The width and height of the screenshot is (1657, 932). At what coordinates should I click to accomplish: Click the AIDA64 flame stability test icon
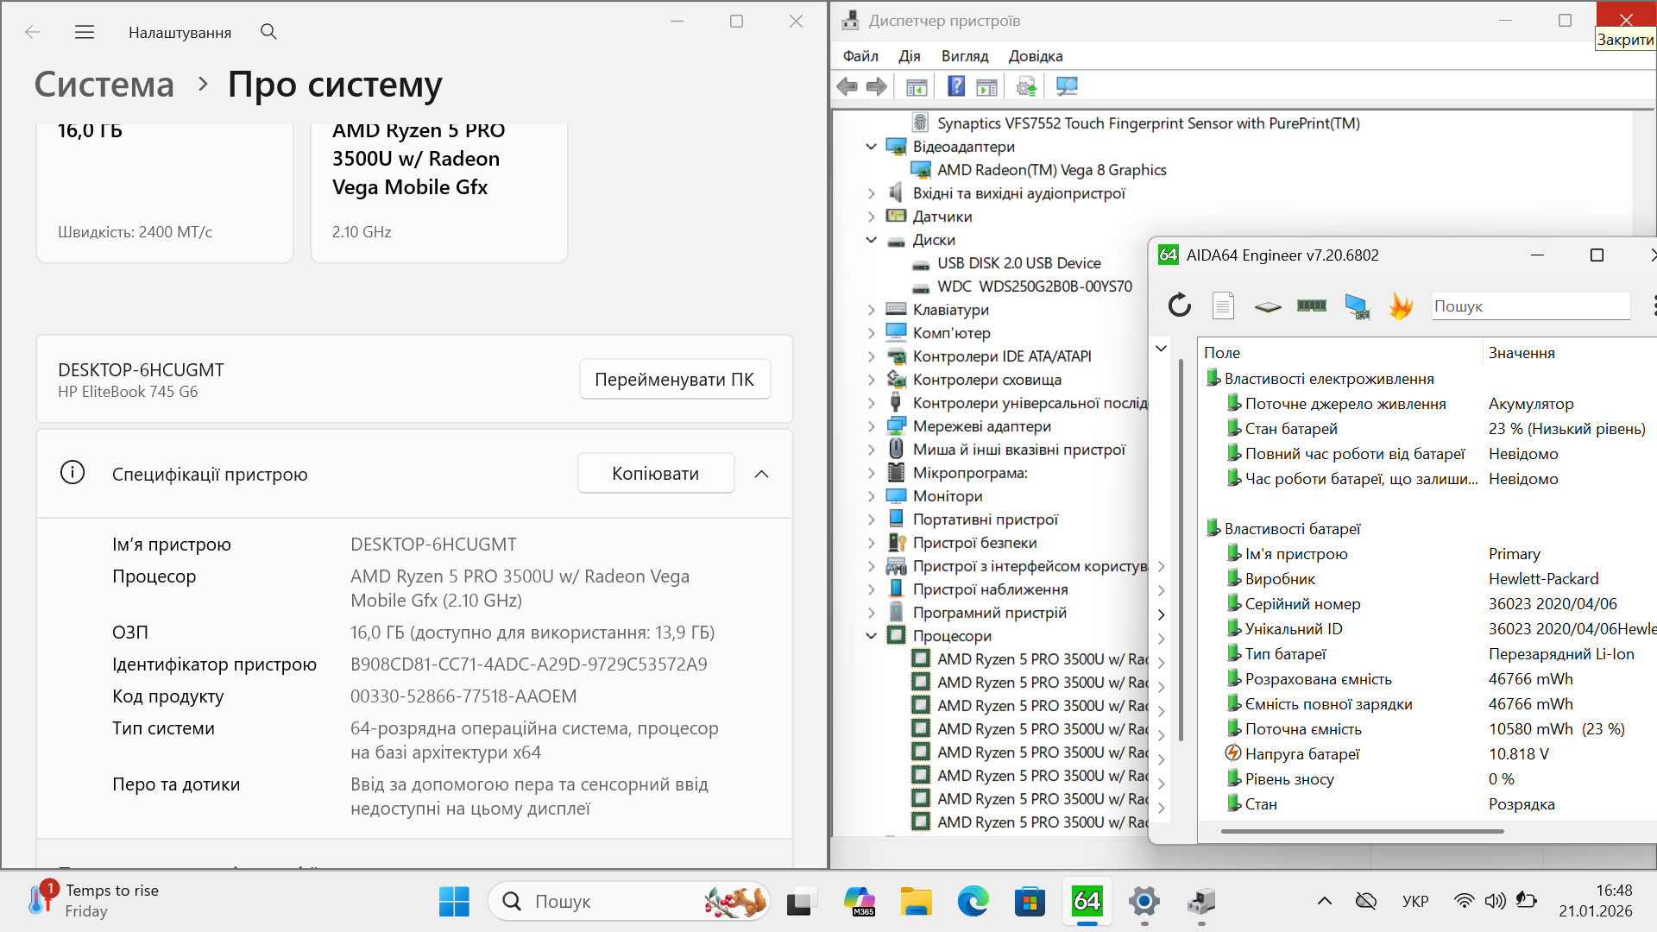click(1400, 305)
